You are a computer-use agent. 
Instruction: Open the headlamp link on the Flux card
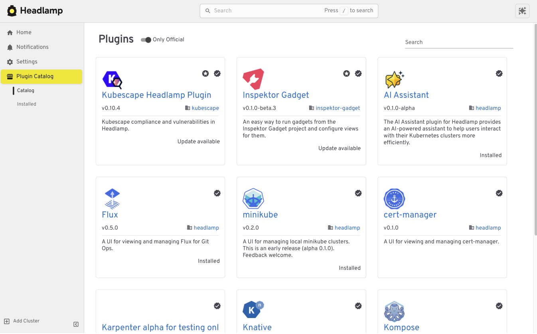click(206, 227)
